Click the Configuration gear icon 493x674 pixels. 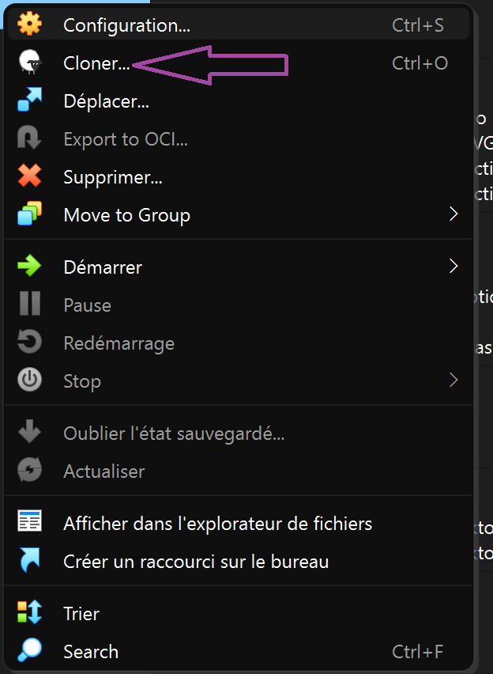(29, 25)
